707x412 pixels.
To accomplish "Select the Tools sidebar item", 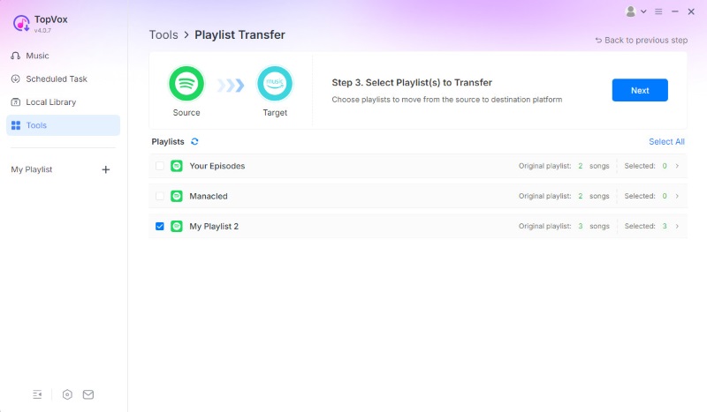I will pyautogui.click(x=63, y=125).
